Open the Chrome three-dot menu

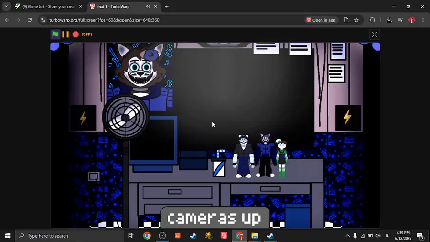pos(423,20)
